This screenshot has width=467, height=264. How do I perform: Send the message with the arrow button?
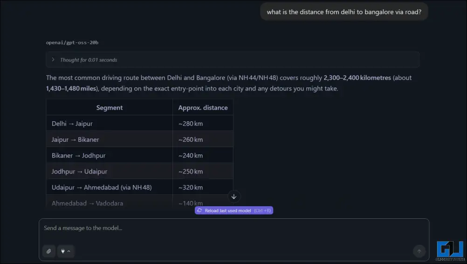[x=419, y=251]
